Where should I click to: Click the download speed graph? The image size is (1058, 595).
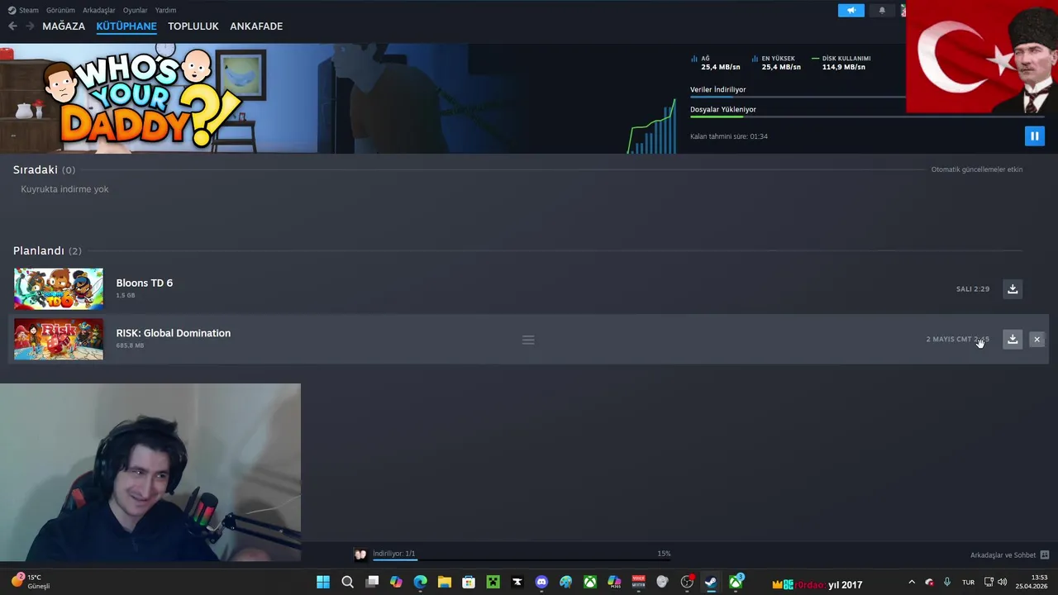[652, 126]
